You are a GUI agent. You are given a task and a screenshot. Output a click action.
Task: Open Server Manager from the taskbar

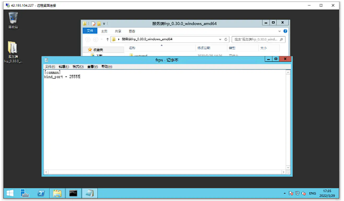(25, 193)
